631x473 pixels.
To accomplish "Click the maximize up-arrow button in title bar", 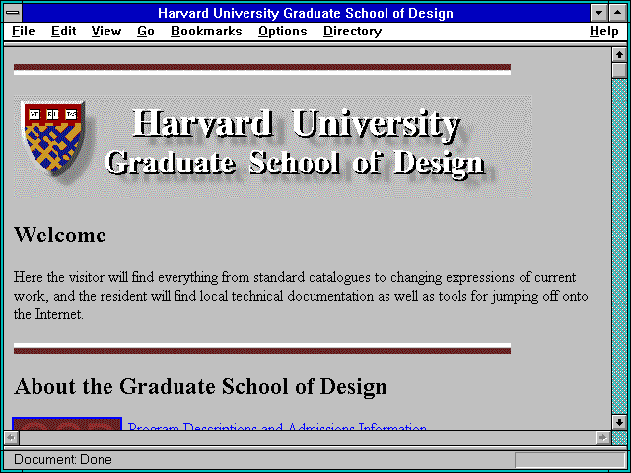I will click(x=618, y=13).
